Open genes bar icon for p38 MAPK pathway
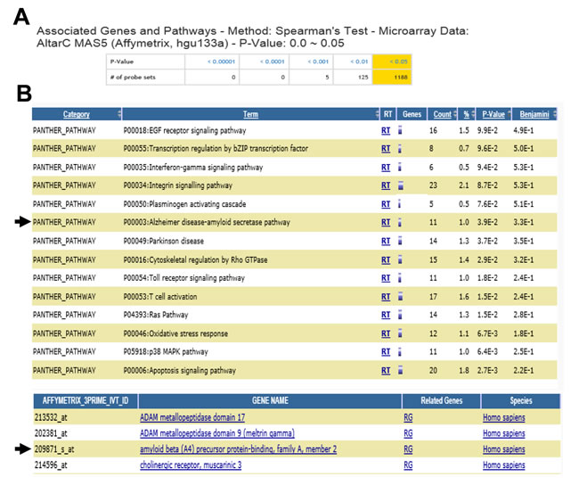 click(400, 352)
